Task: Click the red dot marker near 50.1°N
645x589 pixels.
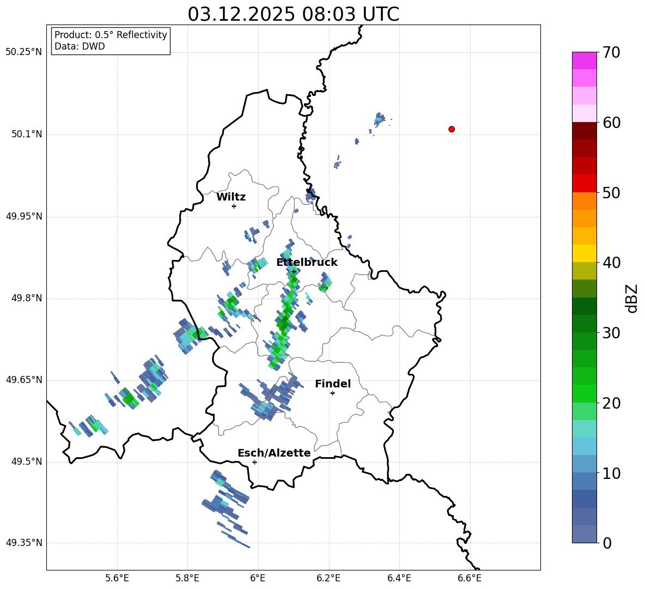Action: coord(451,129)
